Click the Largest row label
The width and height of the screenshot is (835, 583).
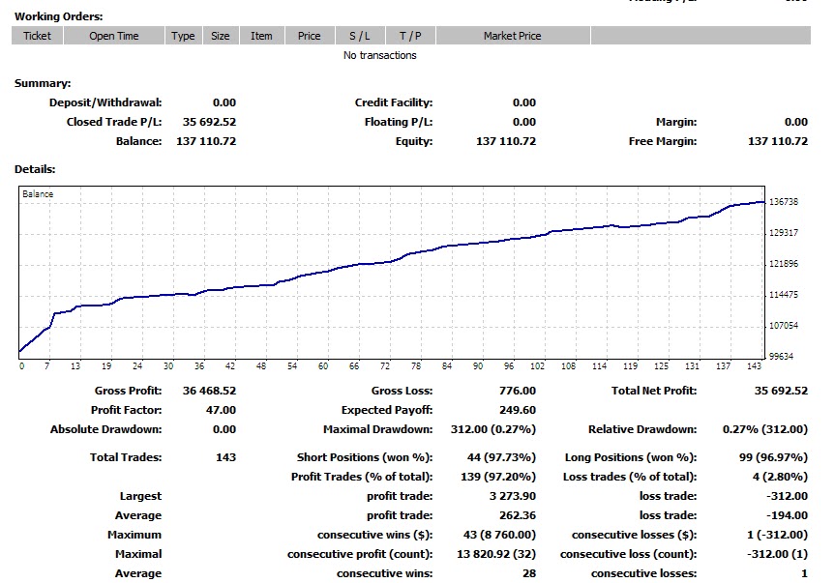pyautogui.click(x=140, y=496)
